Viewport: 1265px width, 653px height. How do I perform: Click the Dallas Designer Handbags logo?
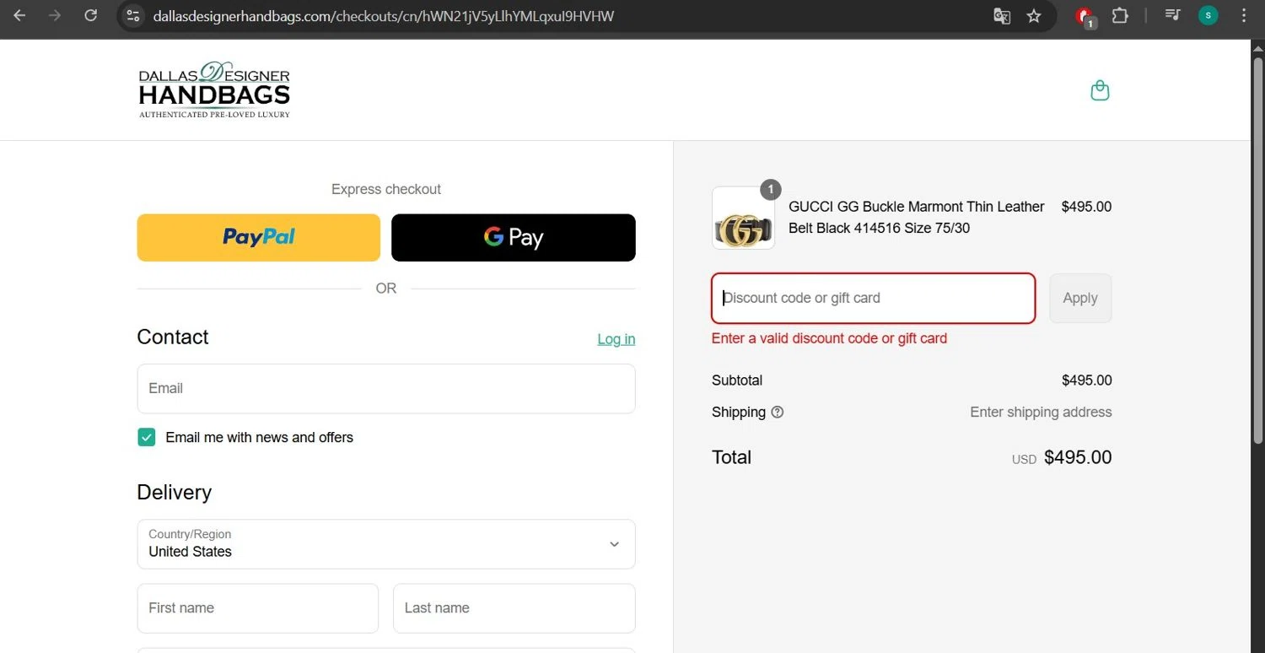214,89
